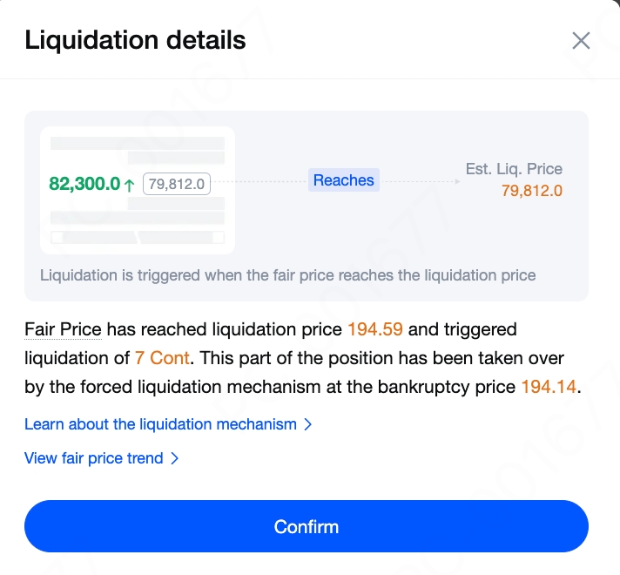Click chevron after liquidation mechanism link

click(x=307, y=425)
